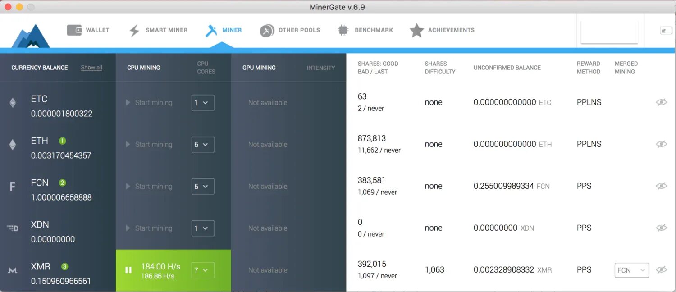Click the FCN balance 1.000006658888
Image resolution: width=676 pixels, height=292 pixels.
61,197
